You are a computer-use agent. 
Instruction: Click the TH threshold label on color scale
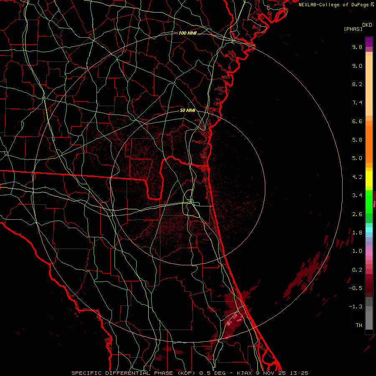pyautogui.click(x=359, y=325)
